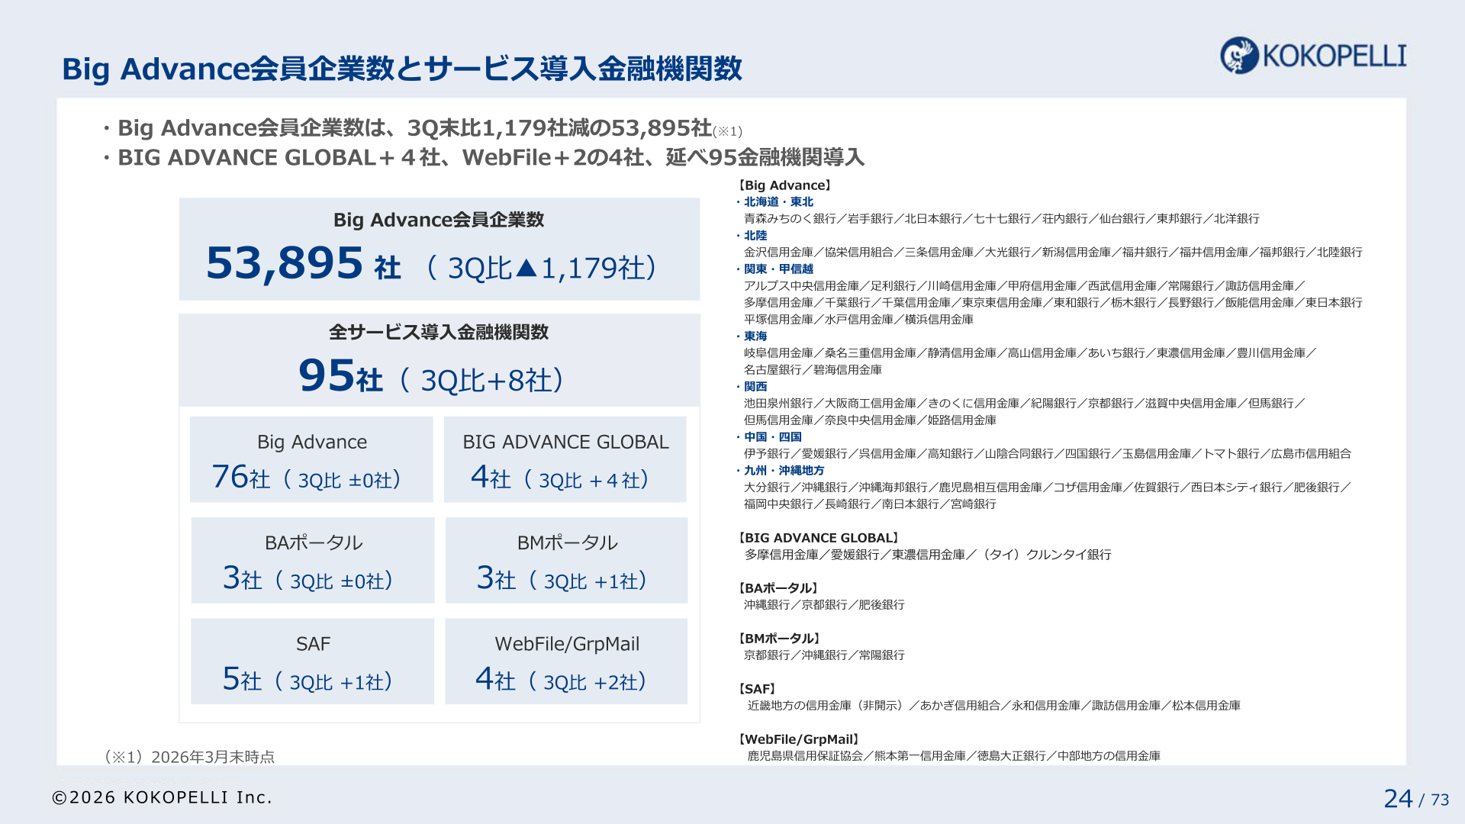Click the '【BIG ADVANCE GLOBAL】' list heading
The image size is (1465, 824).
pos(818,538)
